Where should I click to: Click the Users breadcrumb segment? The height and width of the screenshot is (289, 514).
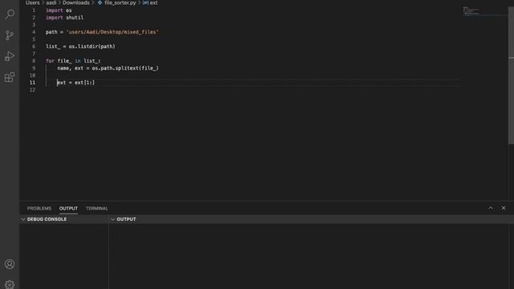pyautogui.click(x=32, y=2)
